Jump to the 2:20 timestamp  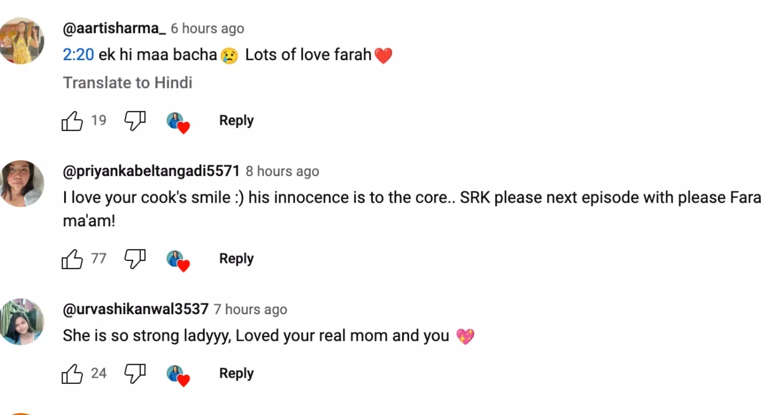coord(78,55)
